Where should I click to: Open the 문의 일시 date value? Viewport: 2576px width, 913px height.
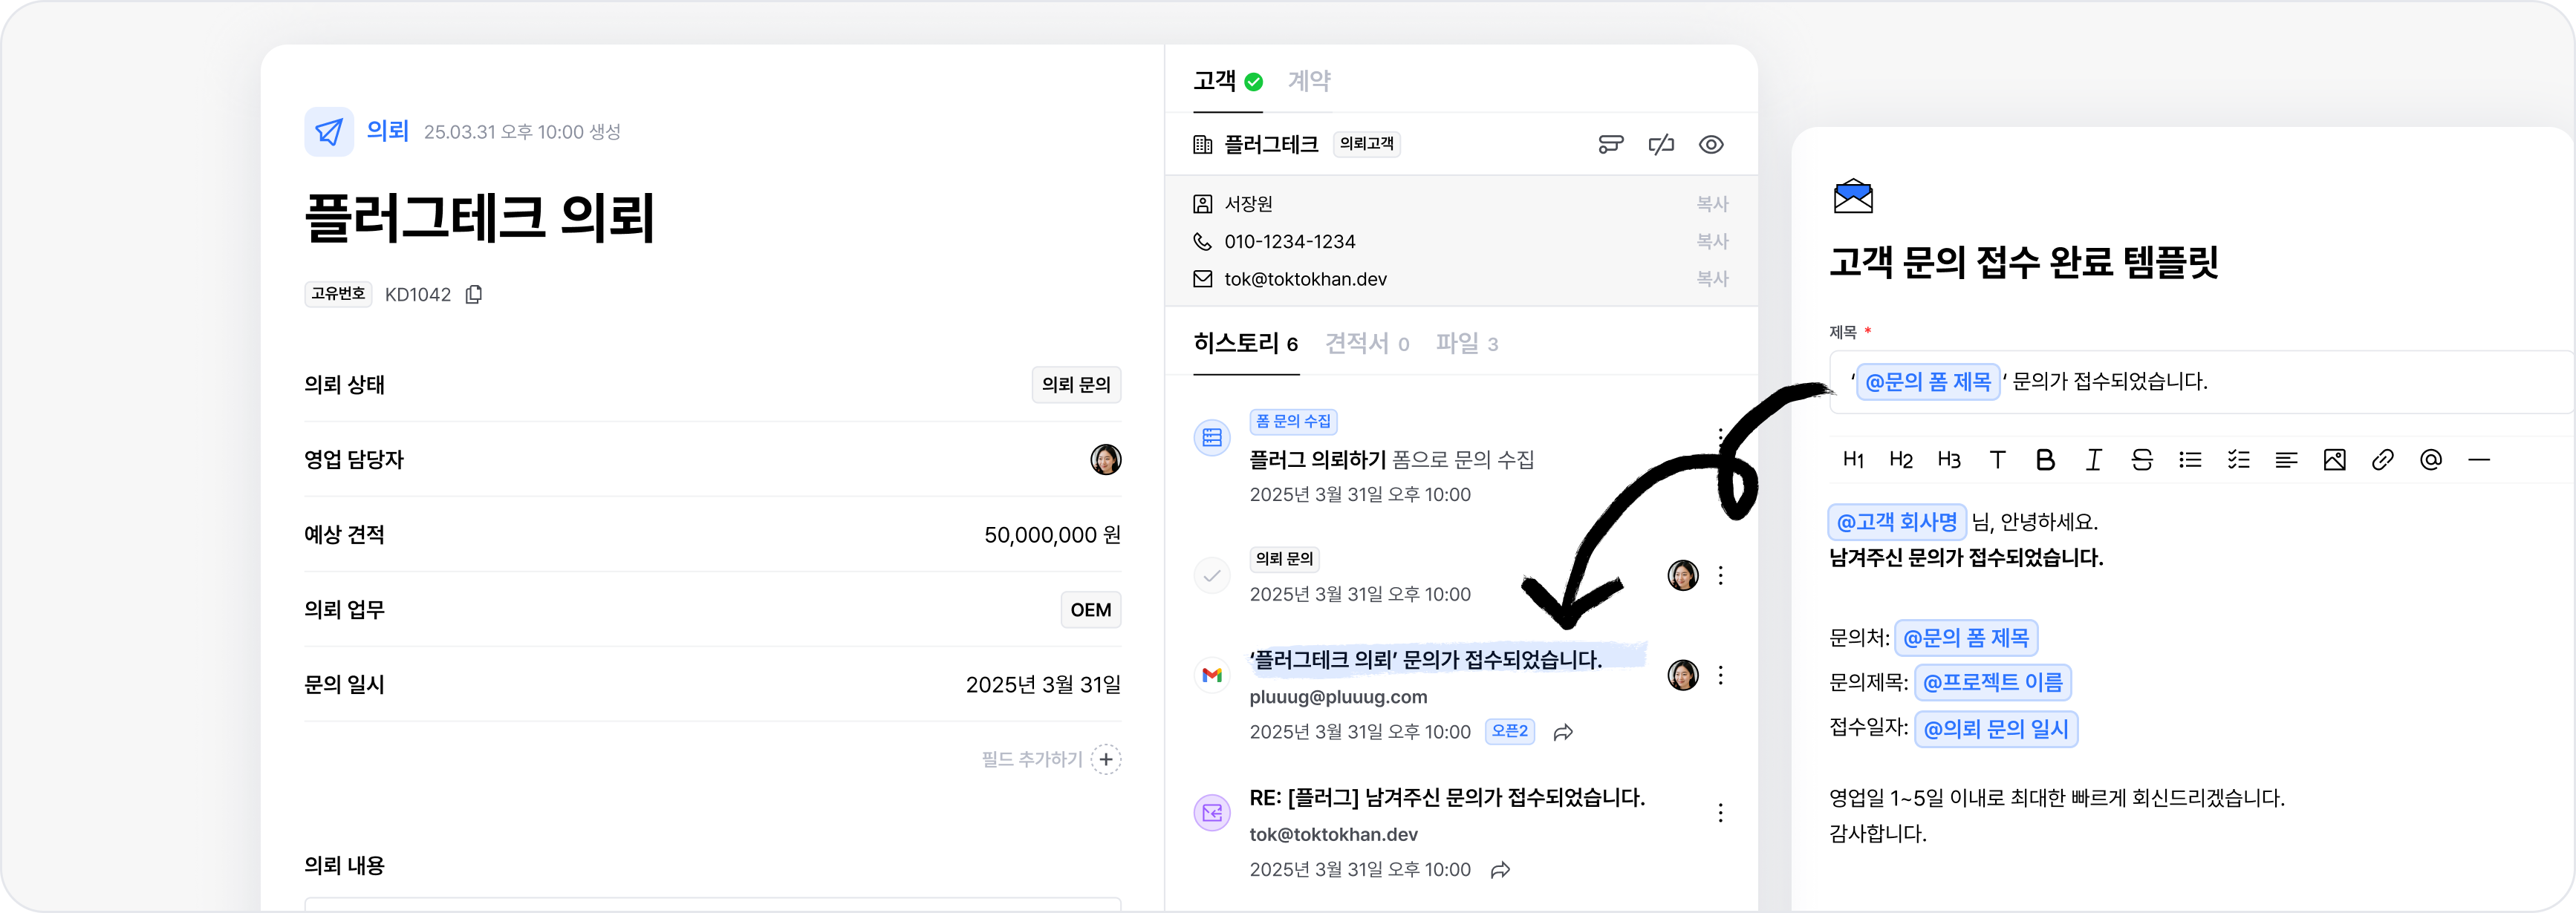pyautogui.click(x=1043, y=684)
